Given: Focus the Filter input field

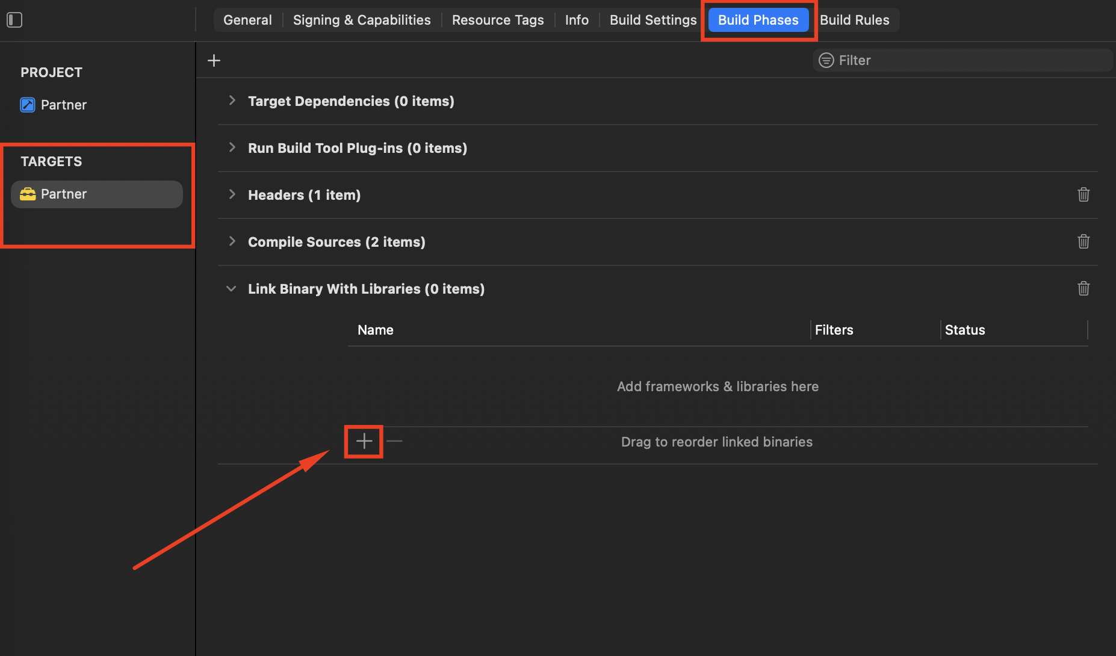Looking at the screenshot, I should click(x=963, y=60).
